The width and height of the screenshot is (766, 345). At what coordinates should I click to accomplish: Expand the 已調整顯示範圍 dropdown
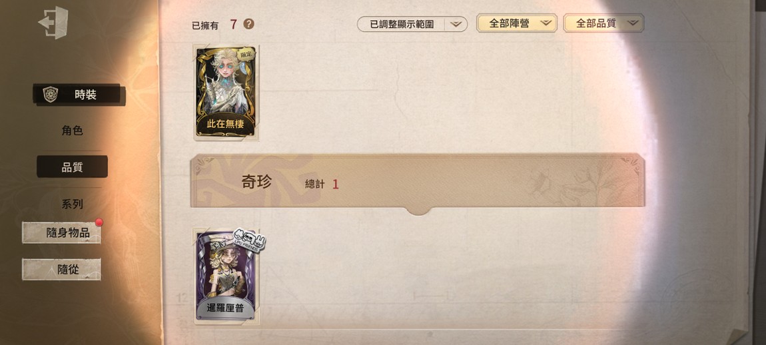click(412, 24)
